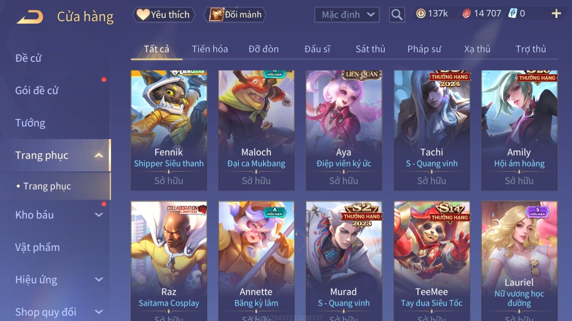The image size is (572, 321).
Task: Collapse the Trang phục sidebar section
Action: [x=99, y=155]
